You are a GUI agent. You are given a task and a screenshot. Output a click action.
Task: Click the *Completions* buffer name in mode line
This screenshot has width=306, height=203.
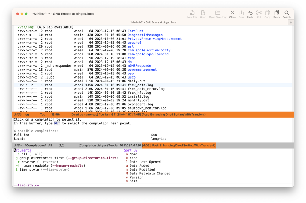pos(36,146)
